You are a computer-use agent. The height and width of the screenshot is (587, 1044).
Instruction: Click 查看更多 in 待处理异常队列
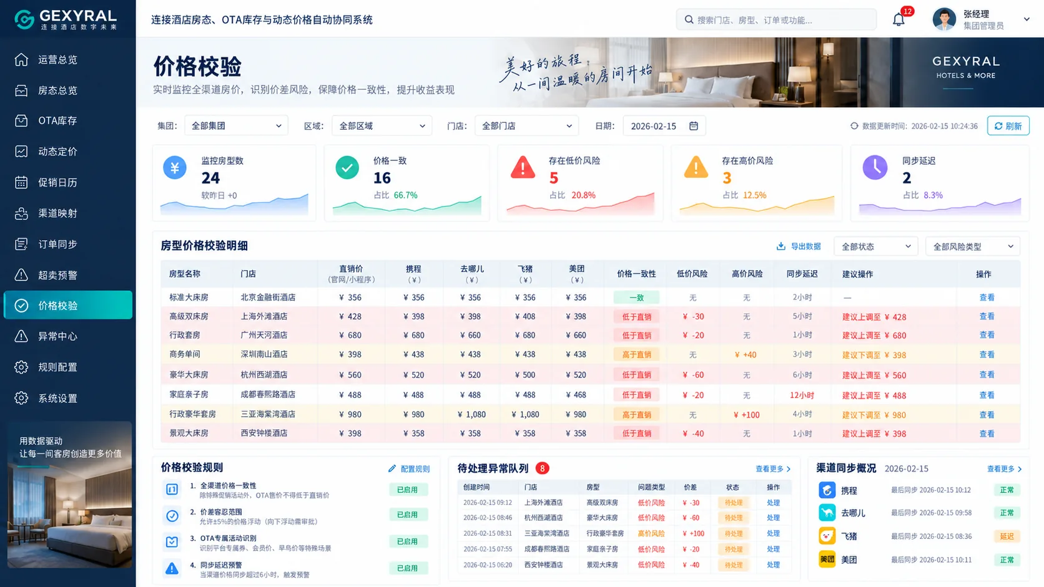pos(773,468)
